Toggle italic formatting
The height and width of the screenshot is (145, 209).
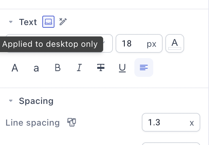[79, 68]
